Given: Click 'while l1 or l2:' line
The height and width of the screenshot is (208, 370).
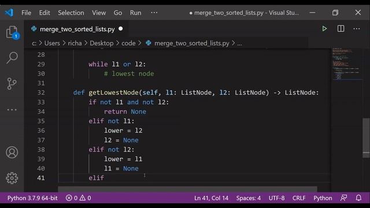Looking at the screenshot, I should (117, 64).
